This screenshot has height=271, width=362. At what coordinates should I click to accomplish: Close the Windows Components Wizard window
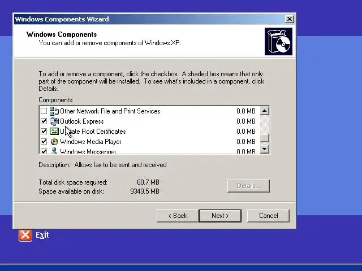click(x=289, y=19)
